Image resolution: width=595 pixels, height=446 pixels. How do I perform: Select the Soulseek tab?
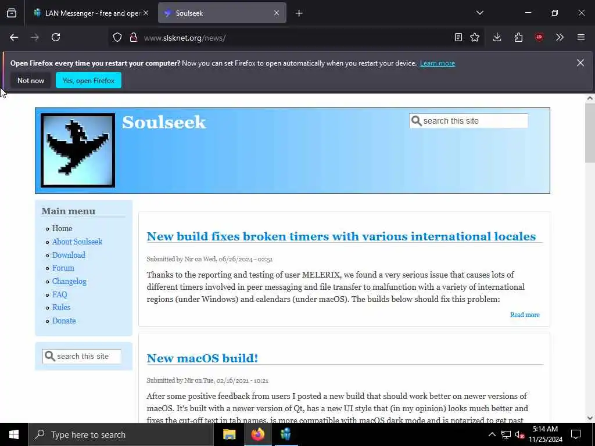pos(222,13)
